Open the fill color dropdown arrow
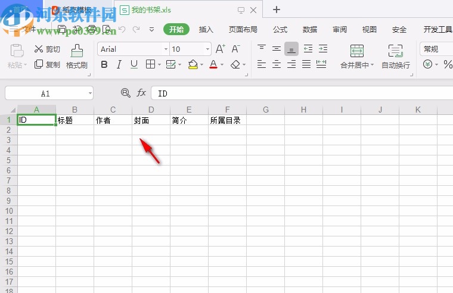 [201, 65]
